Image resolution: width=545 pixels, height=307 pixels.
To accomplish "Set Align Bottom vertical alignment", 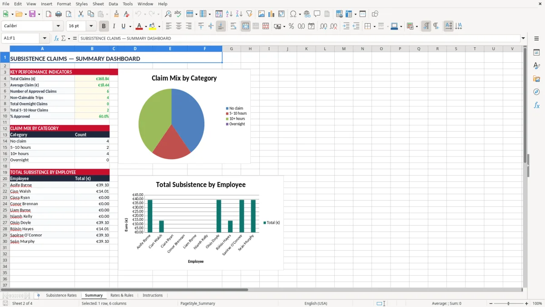I will (221, 26).
